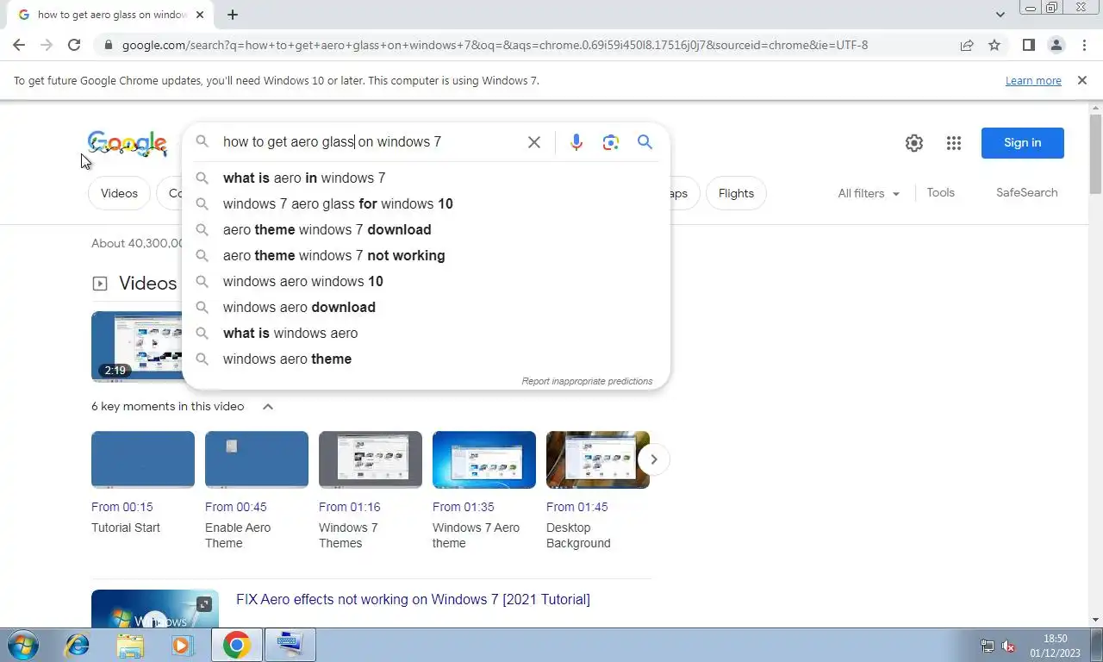Choose suggestion aero theme windows 7 download
This screenshot has height=662, width=1103.
[426, 229]
